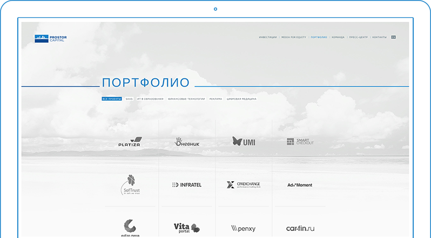431x238 pixels.
Task: Filter projects by Реклама
Action: click(x=215, y=99)
